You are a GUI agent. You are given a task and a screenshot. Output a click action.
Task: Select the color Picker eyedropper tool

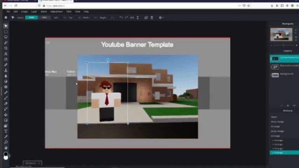point(6,137)
